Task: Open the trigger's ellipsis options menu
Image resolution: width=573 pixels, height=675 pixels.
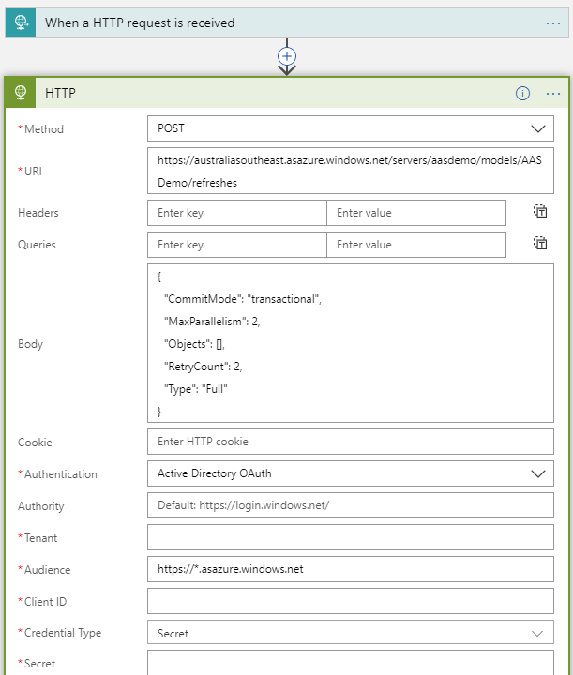Action: [553, 22]
